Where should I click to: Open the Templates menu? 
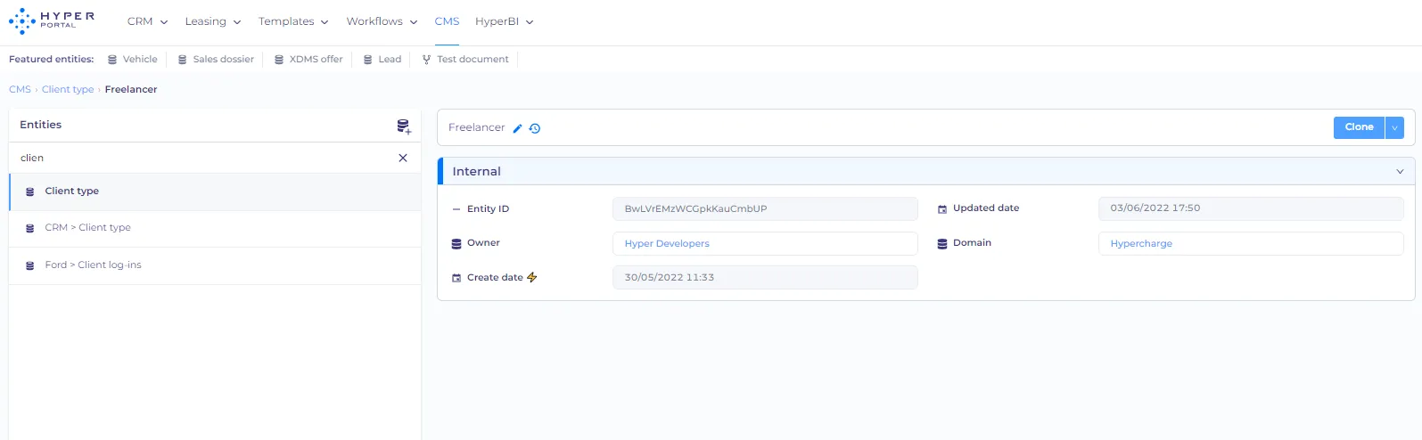tap(293, 21)
